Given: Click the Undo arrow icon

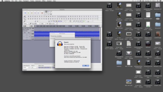Looking at the screenshot, I should (64, 21).
